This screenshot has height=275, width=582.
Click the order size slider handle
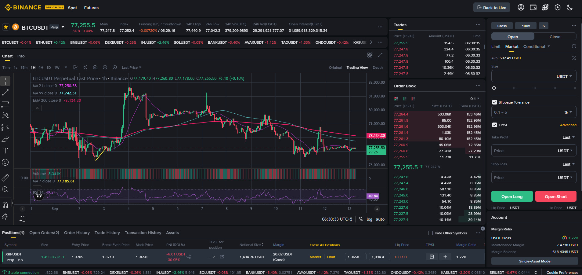494,88
